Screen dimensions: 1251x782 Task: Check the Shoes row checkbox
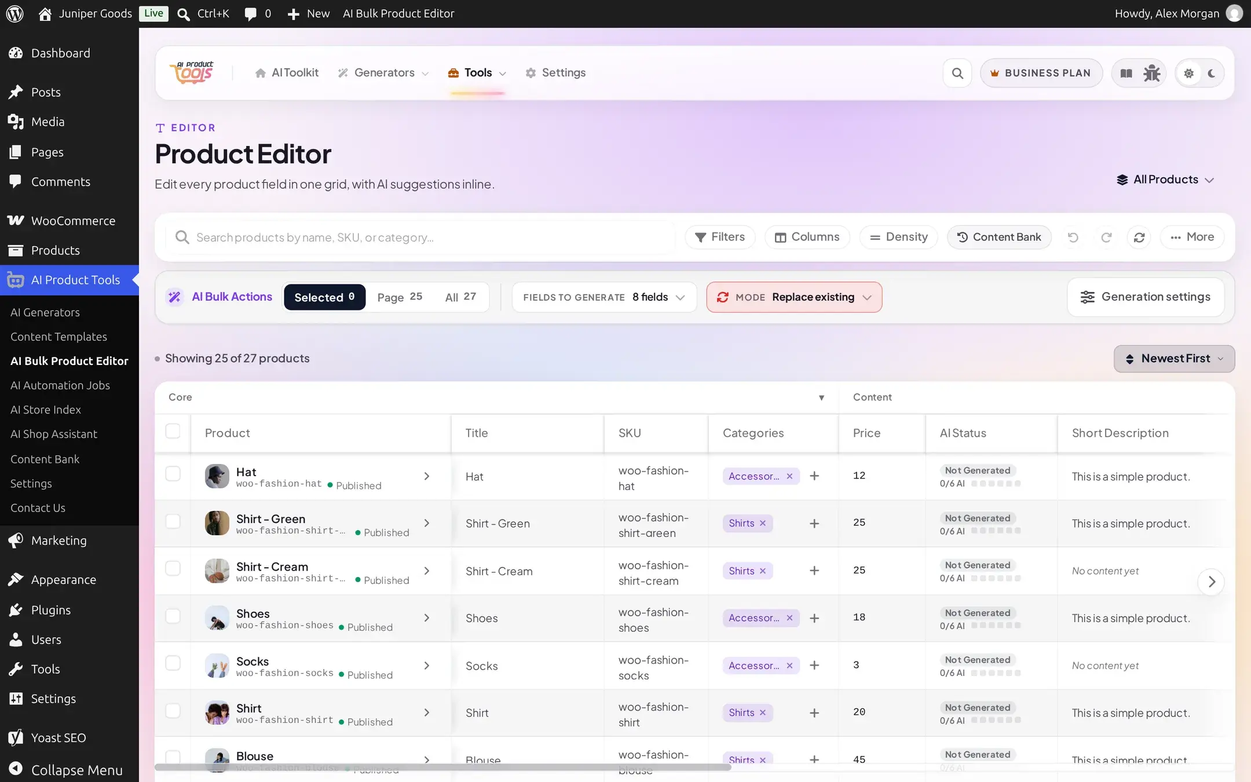(x=173, y=616)
